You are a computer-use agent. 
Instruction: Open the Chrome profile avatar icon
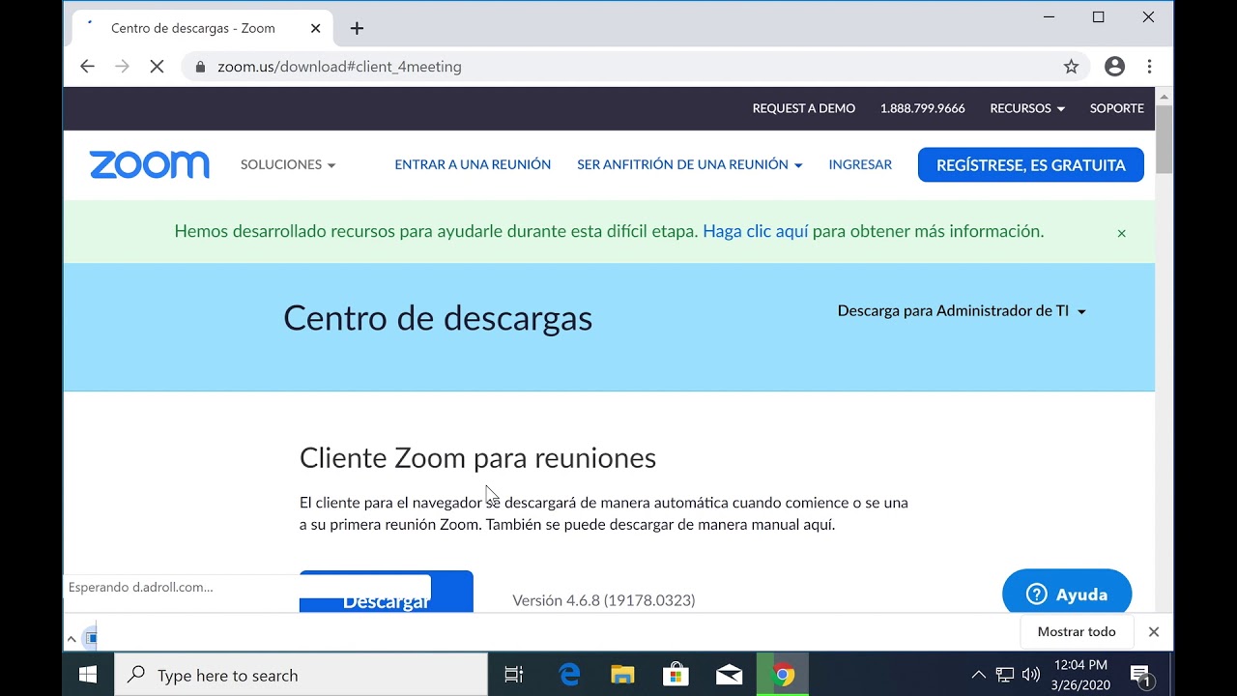(1114, 67)
